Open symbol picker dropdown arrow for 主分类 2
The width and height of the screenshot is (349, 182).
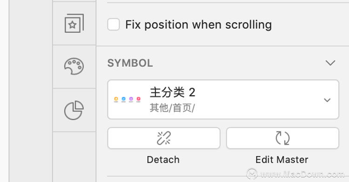click(x=327, y=100)
